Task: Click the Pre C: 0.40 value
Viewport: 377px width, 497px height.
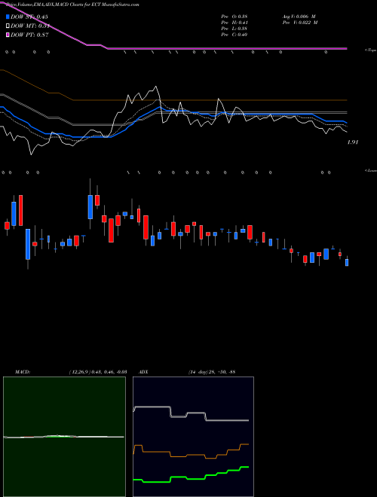Action: click(234, 35)
